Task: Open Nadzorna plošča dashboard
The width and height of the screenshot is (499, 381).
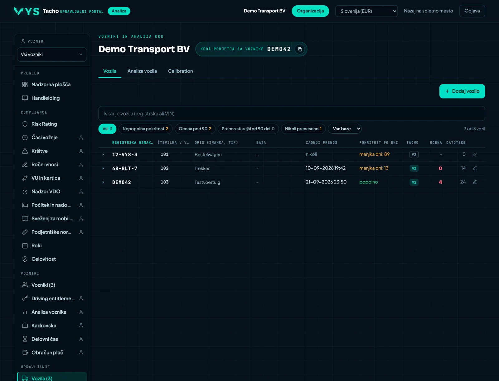Action: (x=52, y=84)
